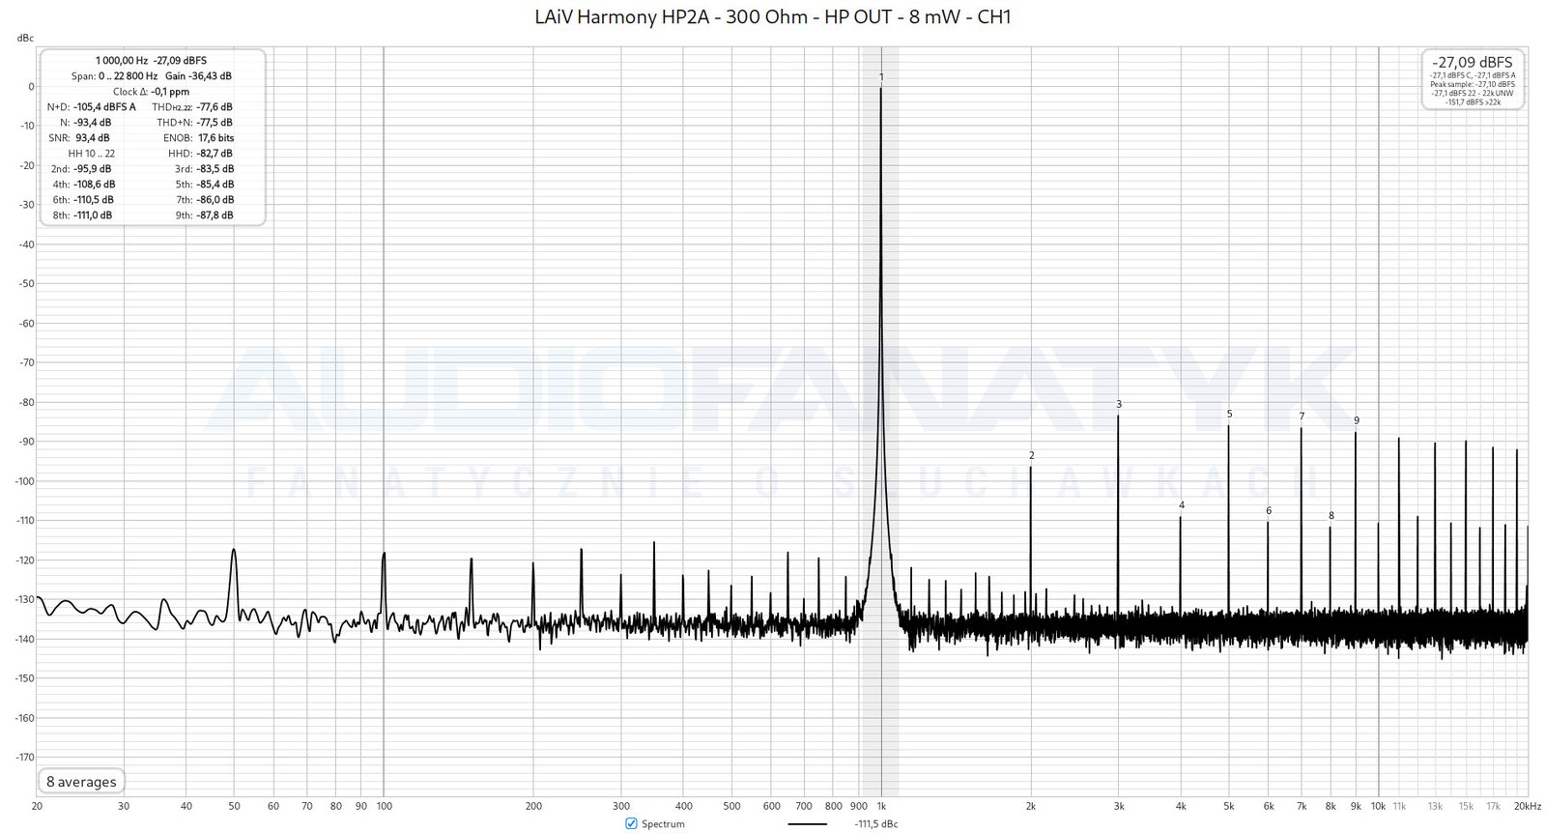Click harmonic marker 5 at 5k
Image resolution: width=1546 pixels, height=833 pixels.
click(1229, 414)
